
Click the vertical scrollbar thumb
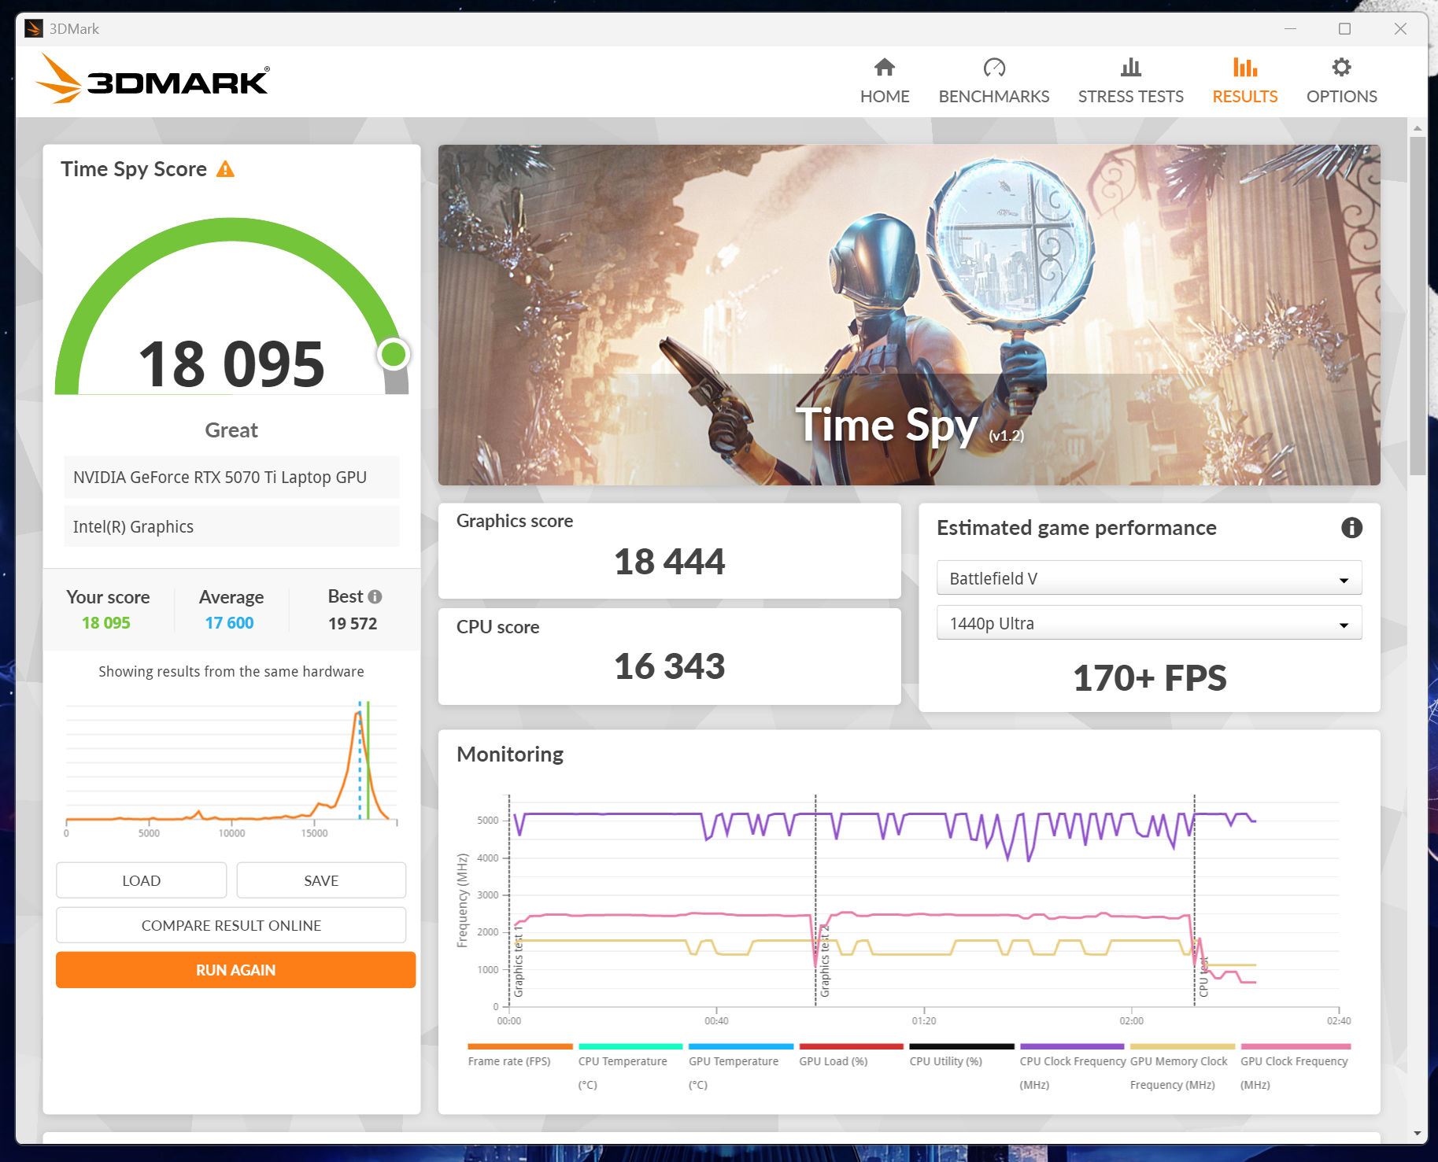pos(1418,306)
